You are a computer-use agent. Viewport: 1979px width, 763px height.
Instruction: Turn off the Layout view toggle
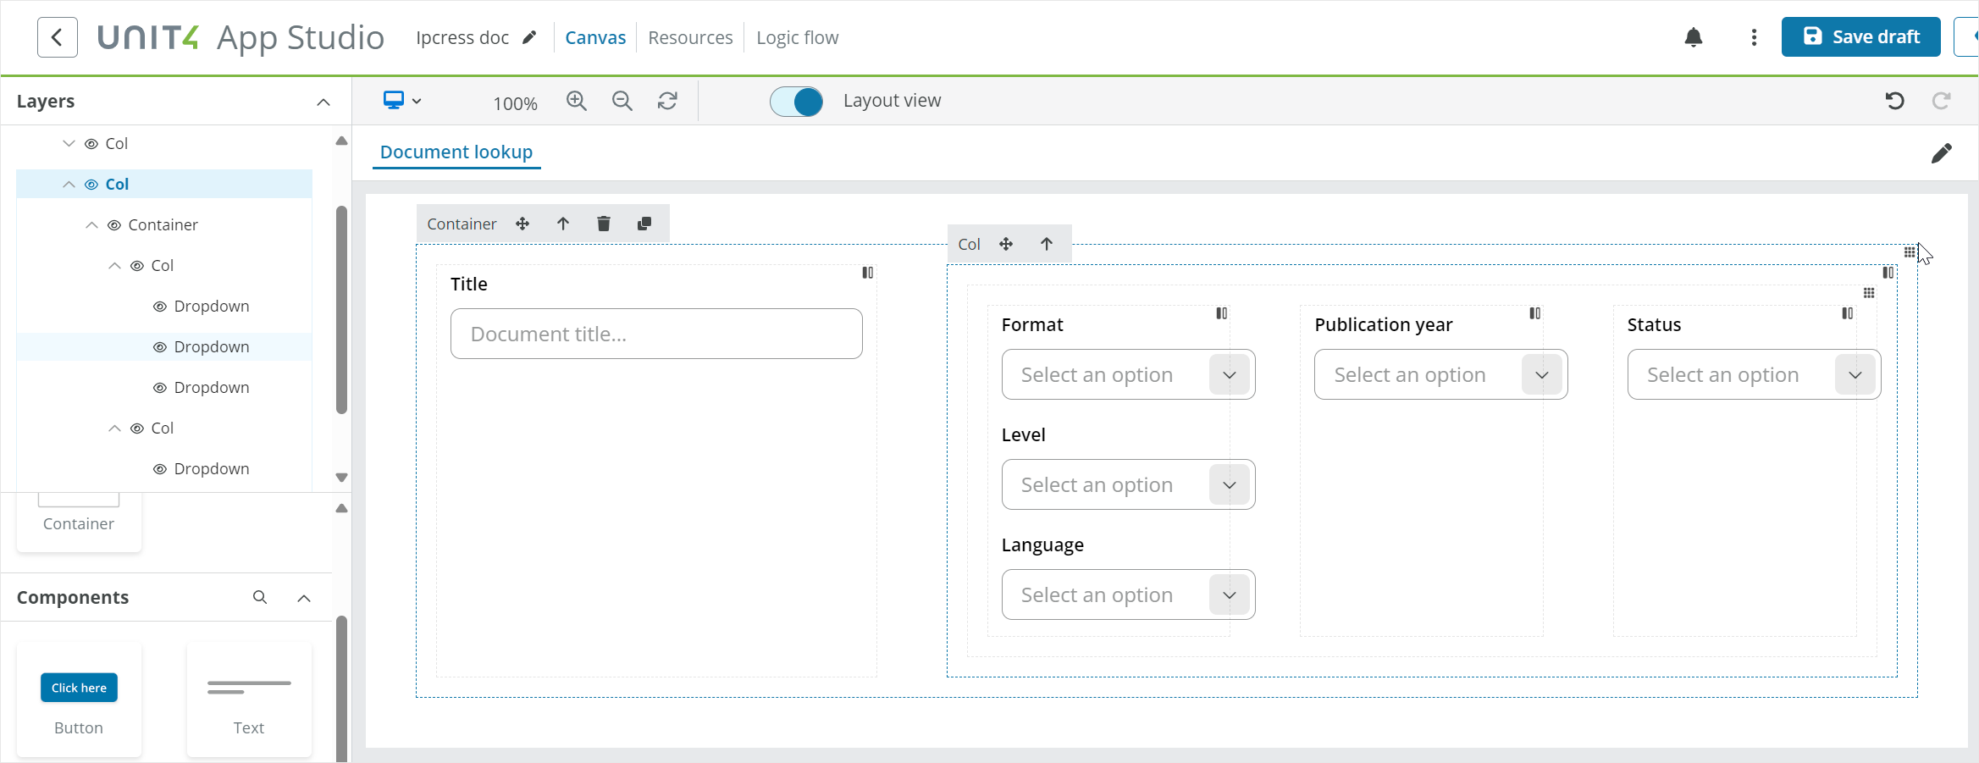pyautogui.click(x=796, y=102)
